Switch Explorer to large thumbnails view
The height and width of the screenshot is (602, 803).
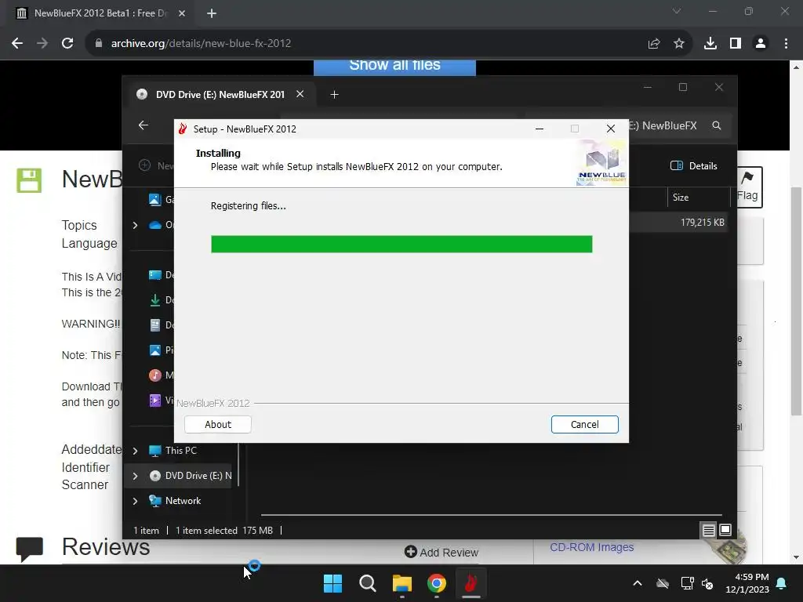[x=725, y=531]
